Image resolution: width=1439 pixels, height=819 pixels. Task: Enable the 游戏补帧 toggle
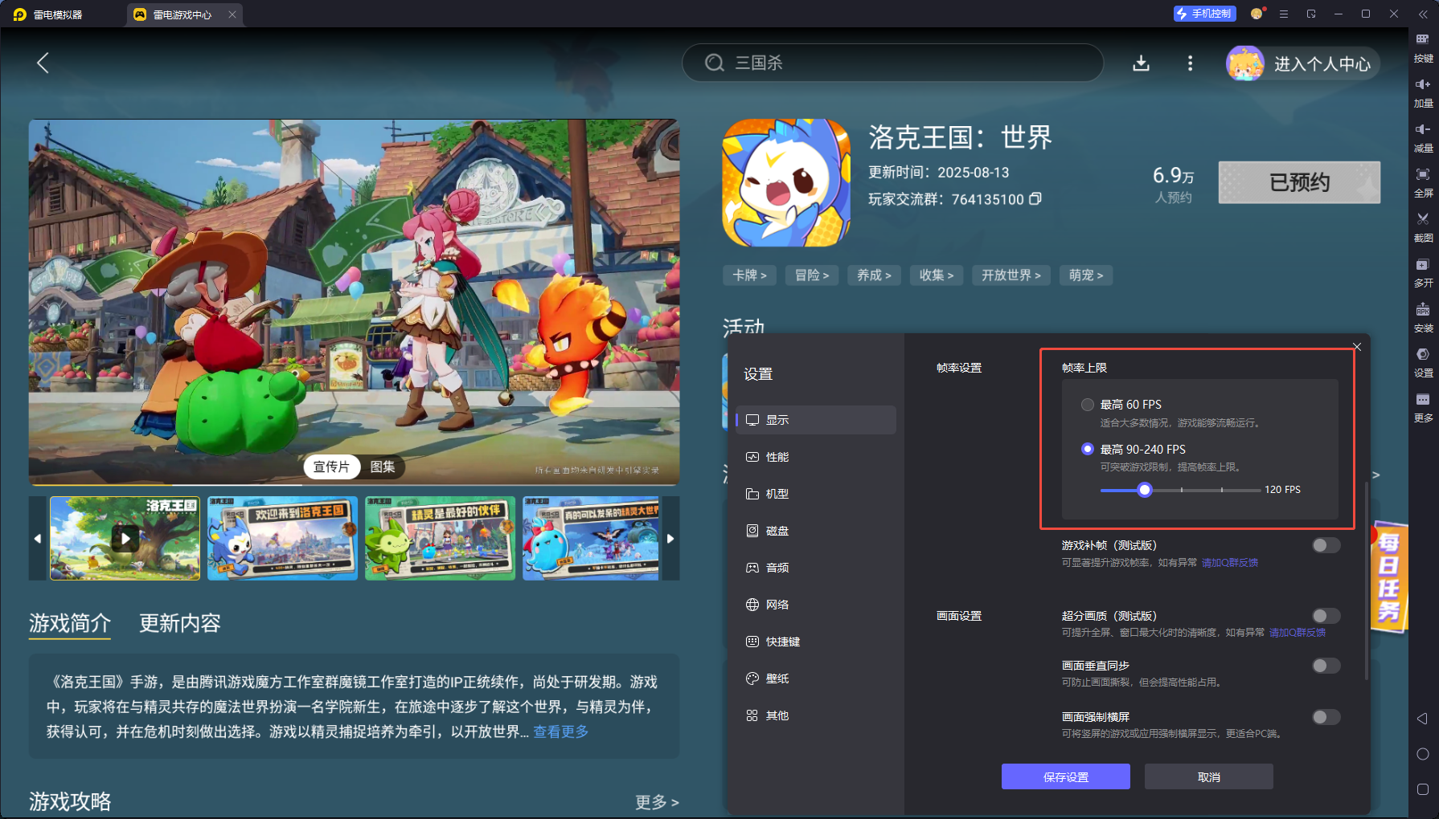point(1326,546)
